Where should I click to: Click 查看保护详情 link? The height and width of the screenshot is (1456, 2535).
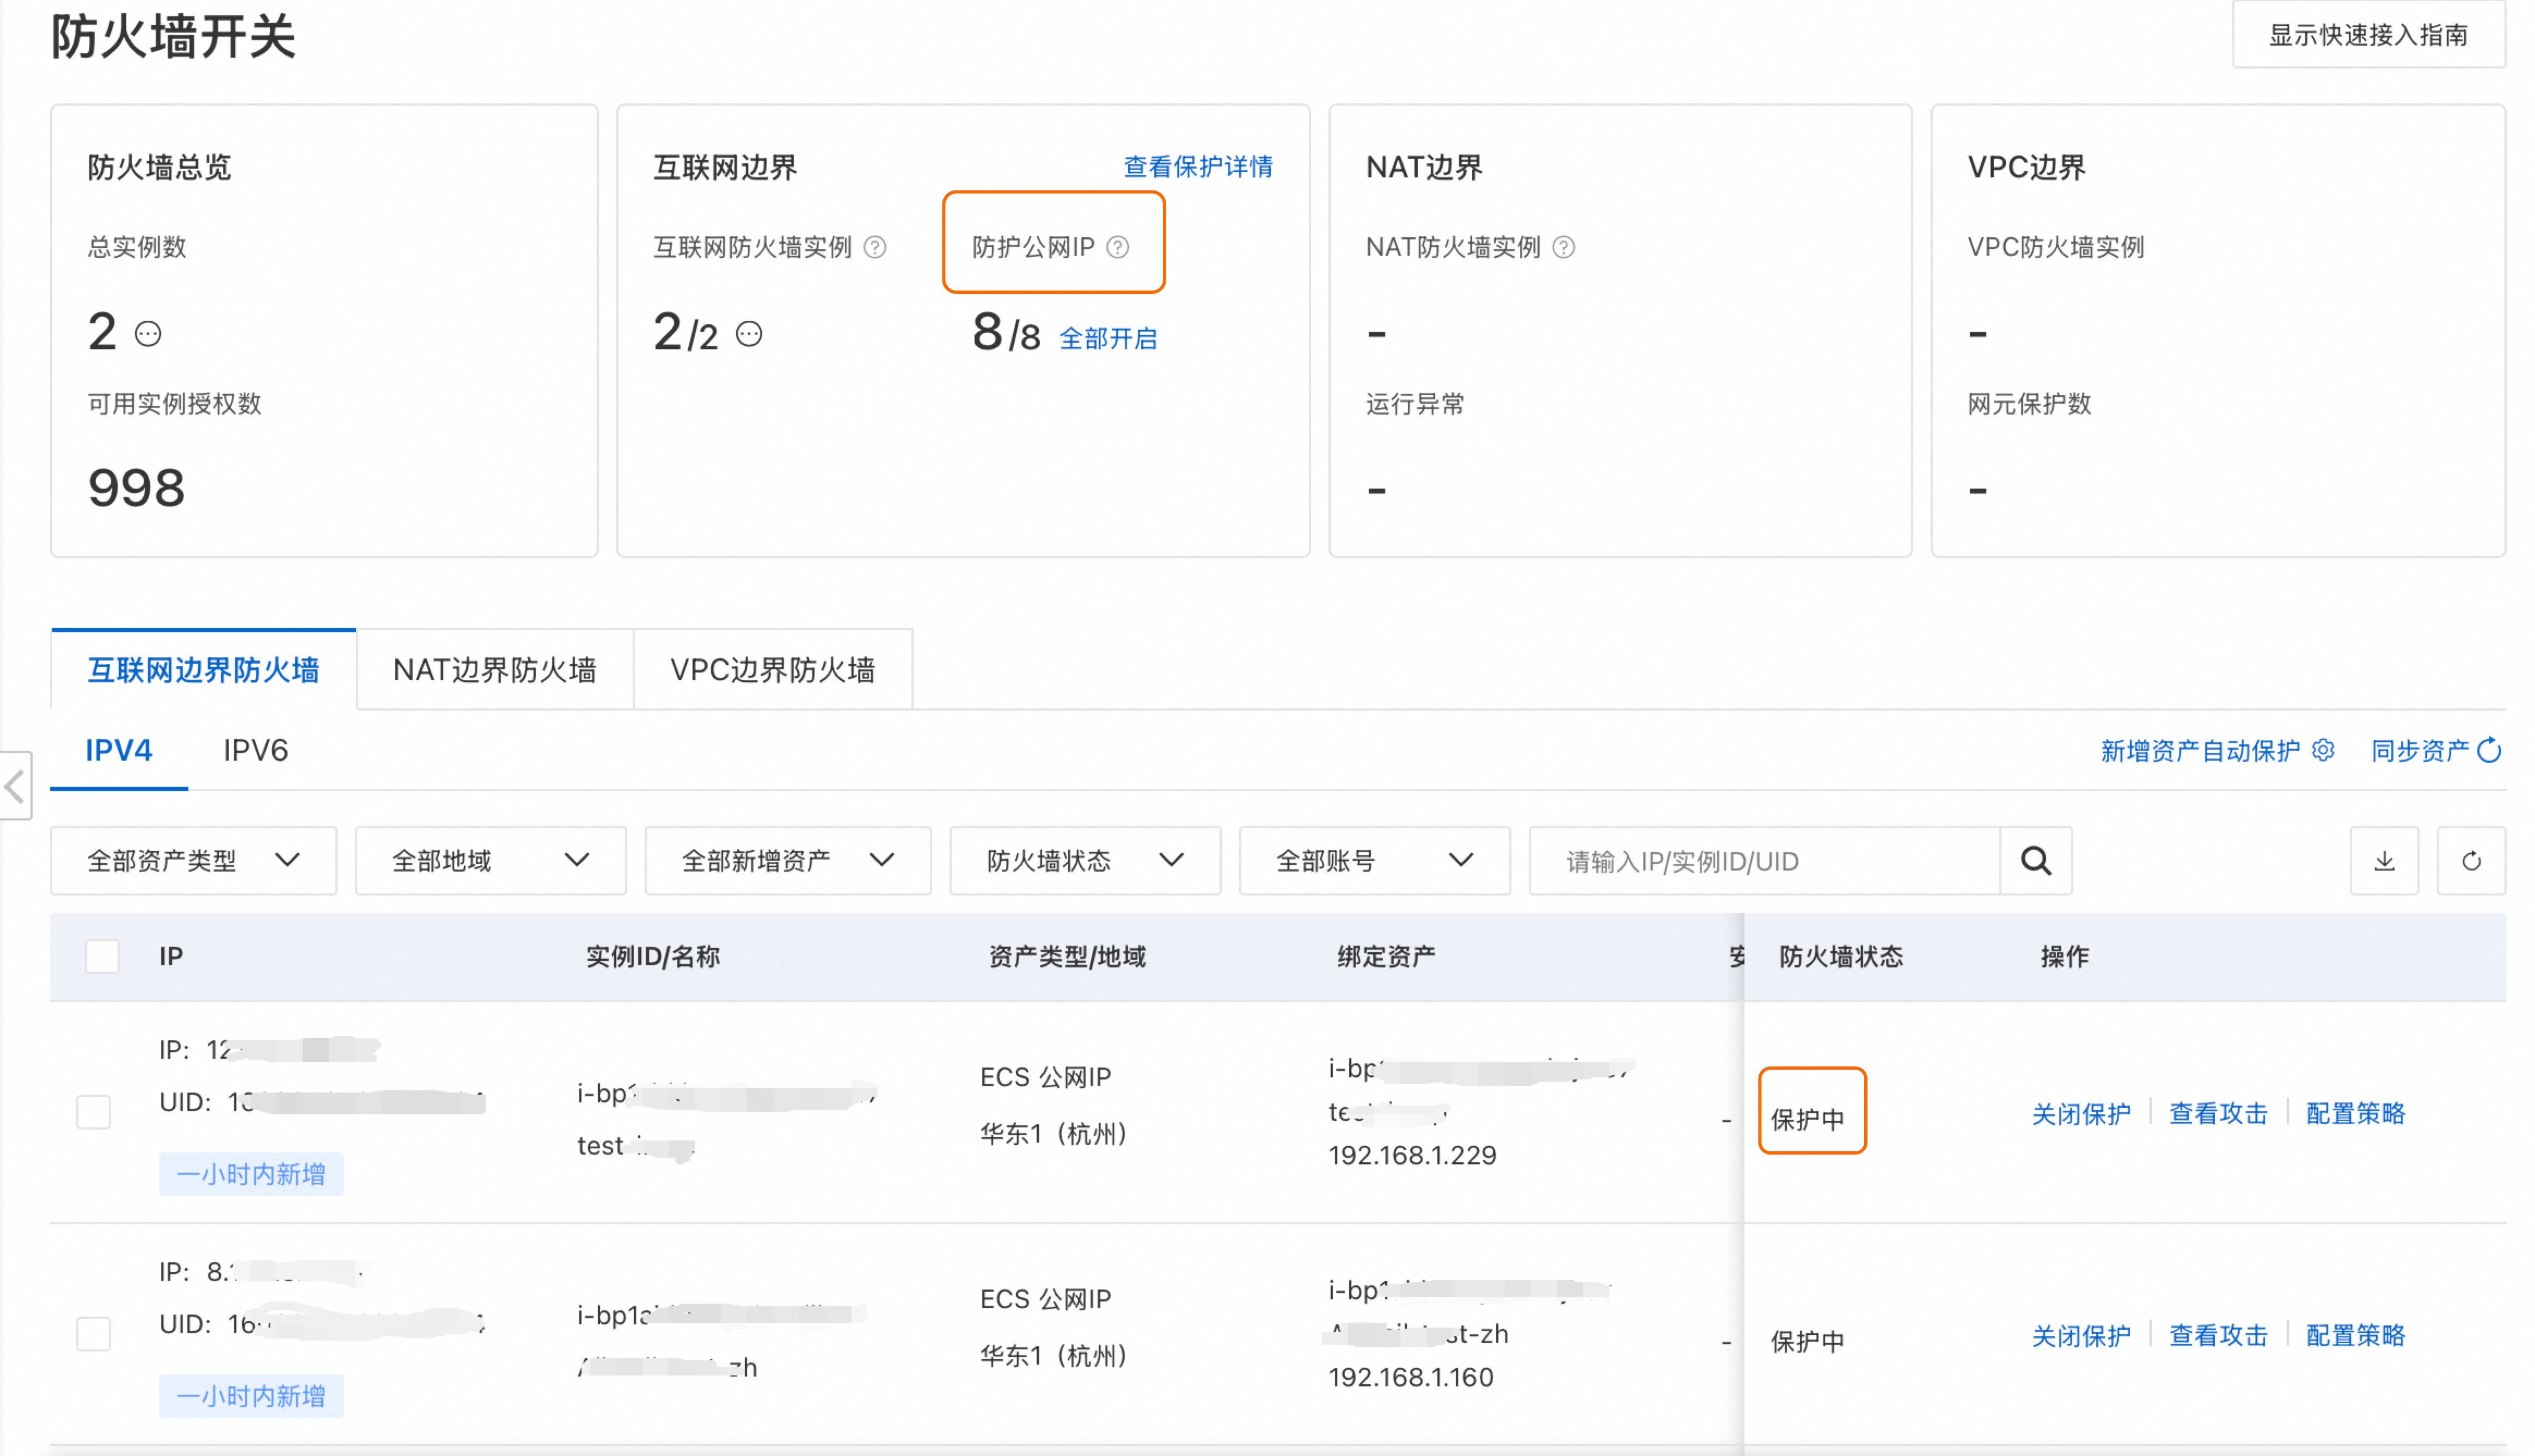pyautogui.click(x=1197, y=167)
